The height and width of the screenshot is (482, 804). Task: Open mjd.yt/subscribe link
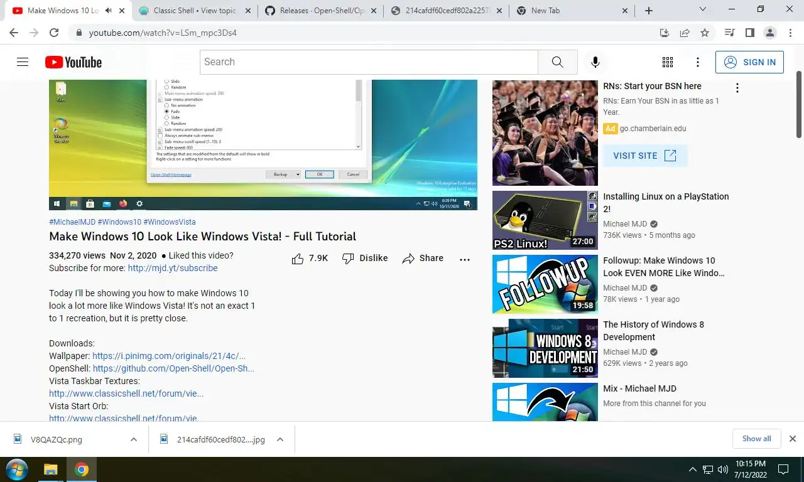pos(173,268)
